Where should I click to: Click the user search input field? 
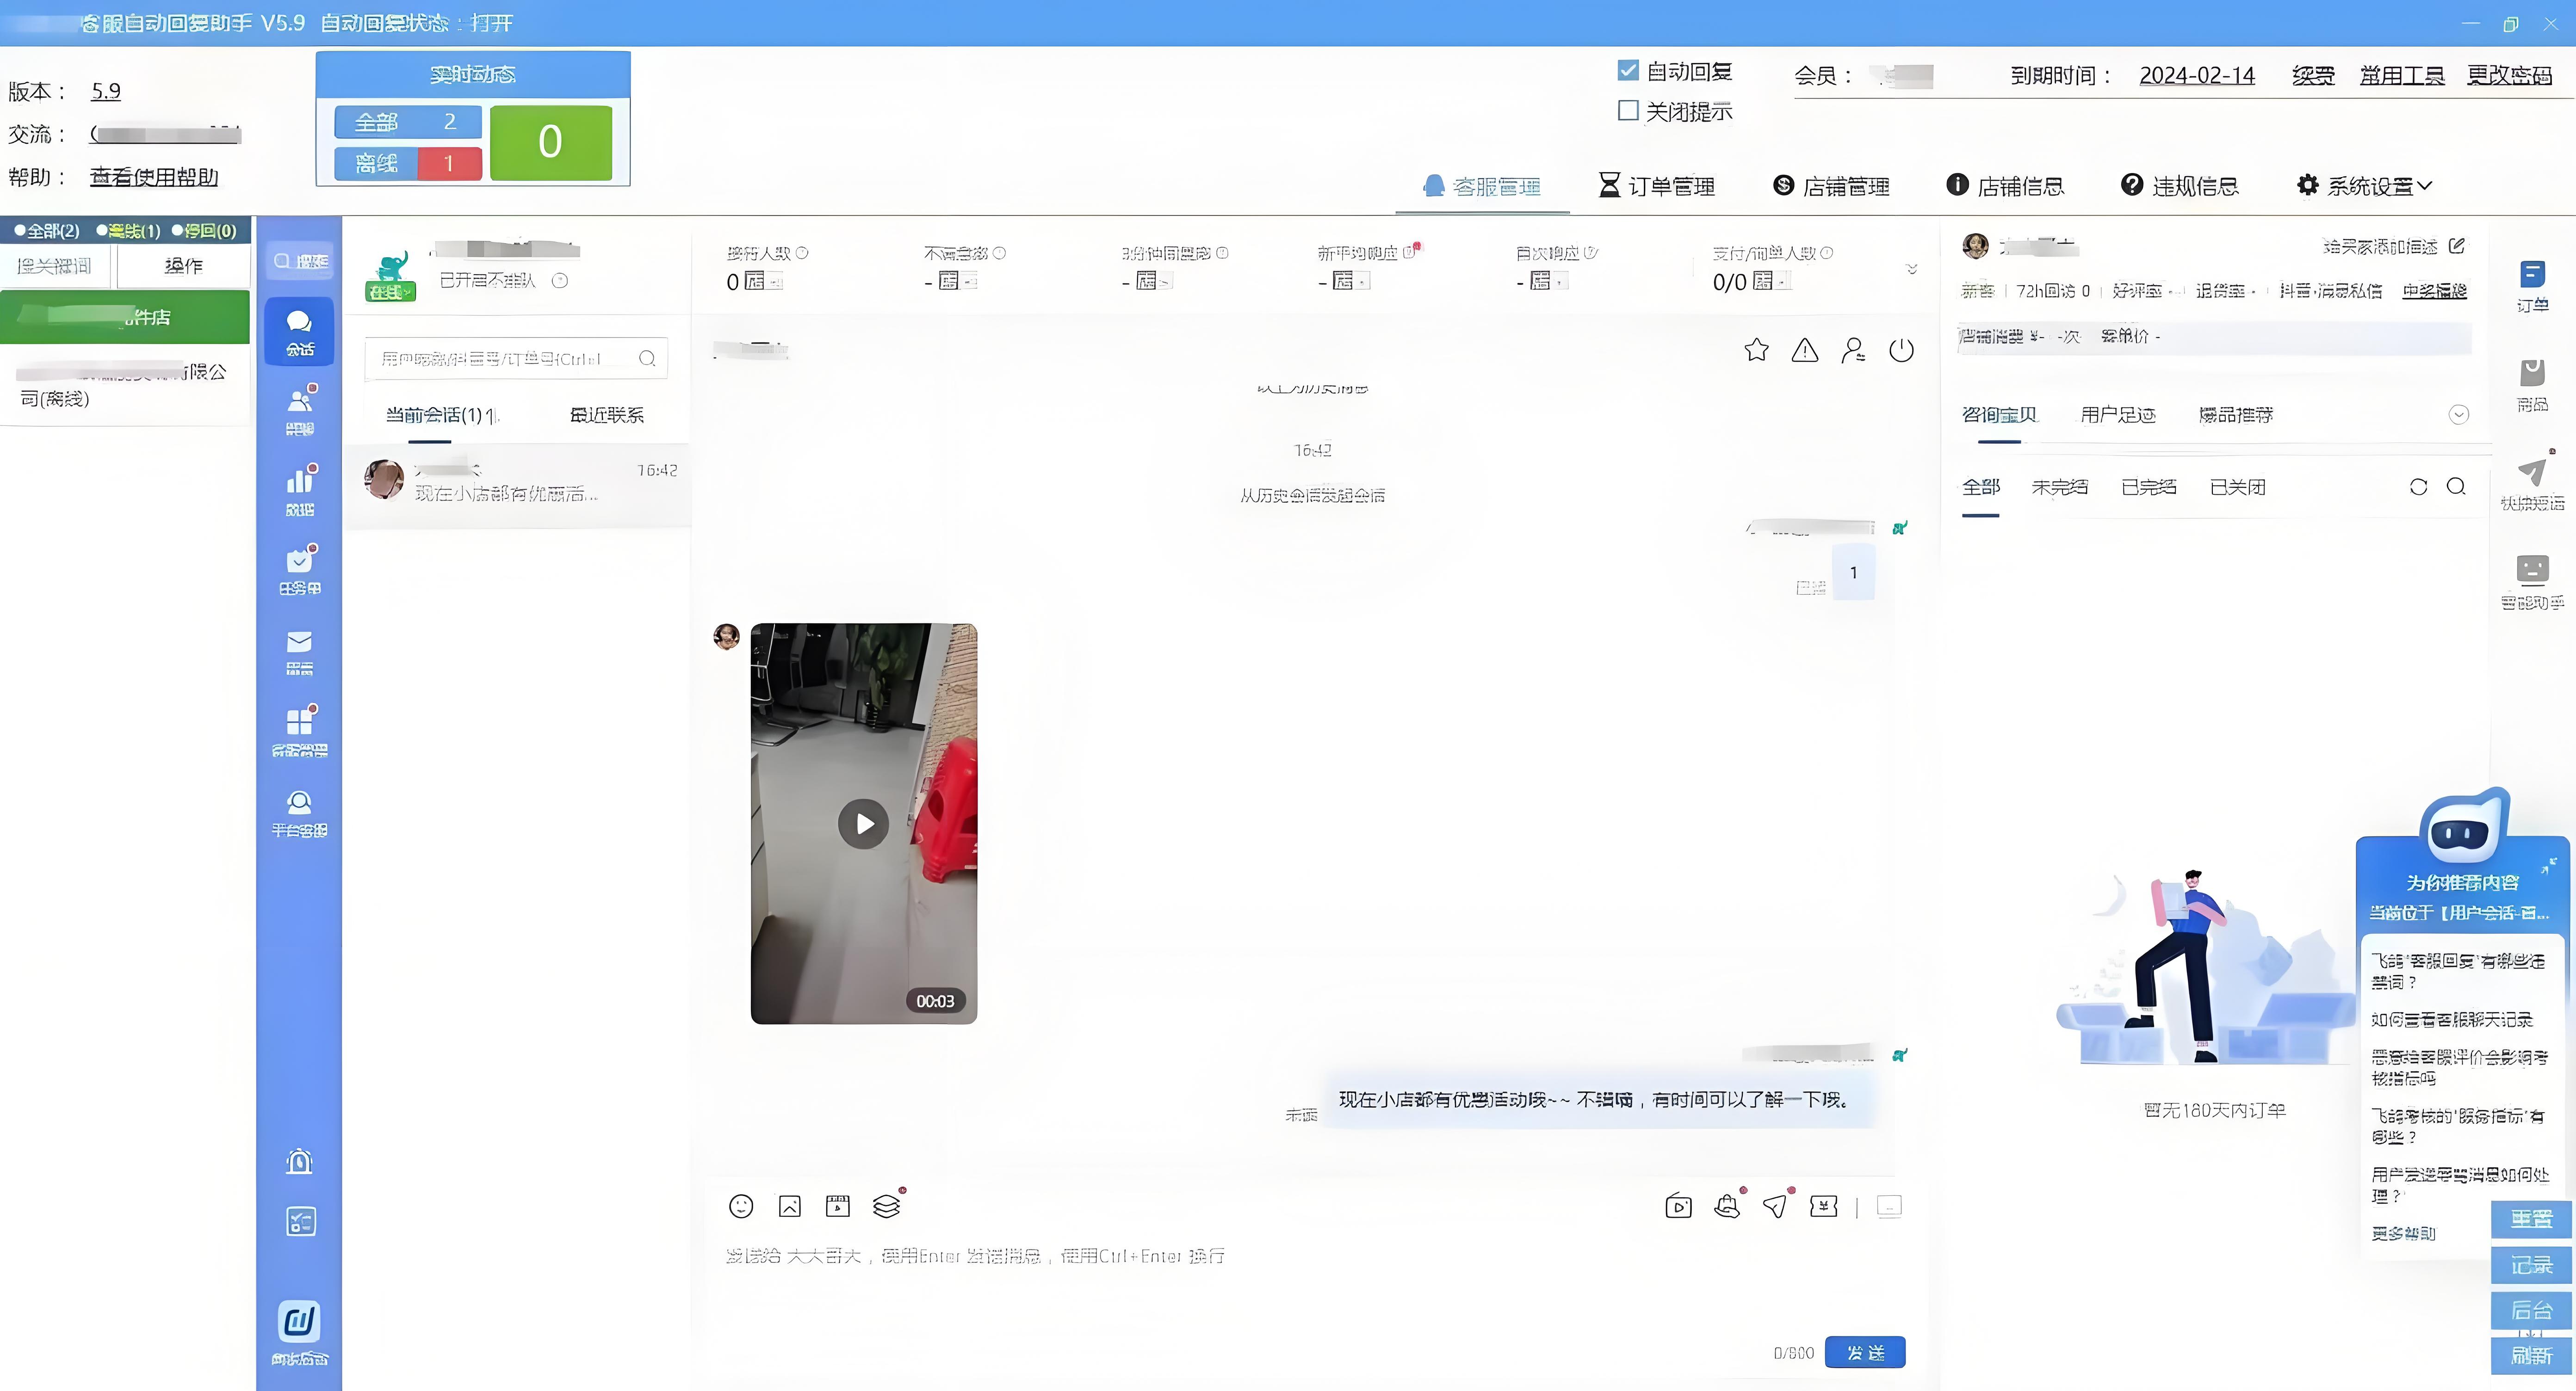(505, 359)
